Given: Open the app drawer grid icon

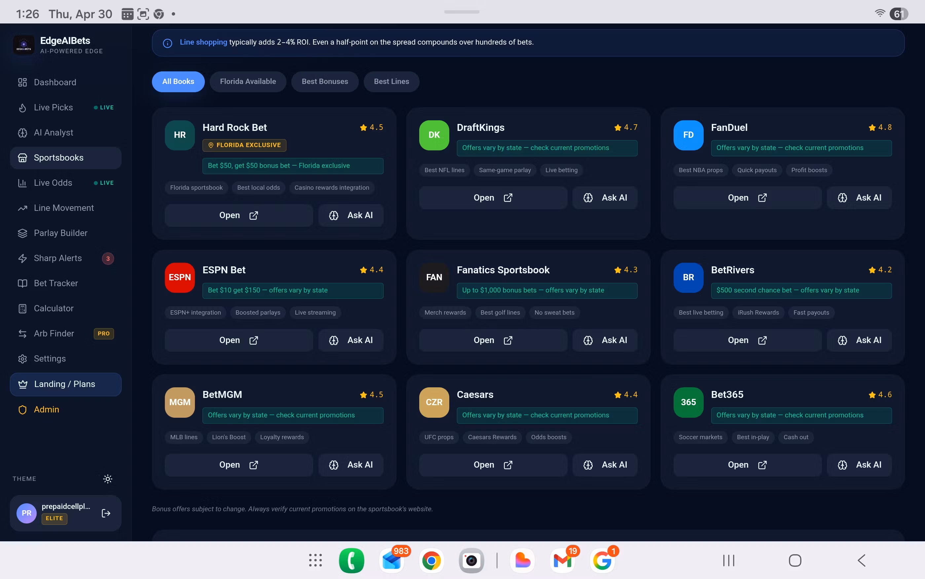Looking at the screenshot, I should [315, 560].
